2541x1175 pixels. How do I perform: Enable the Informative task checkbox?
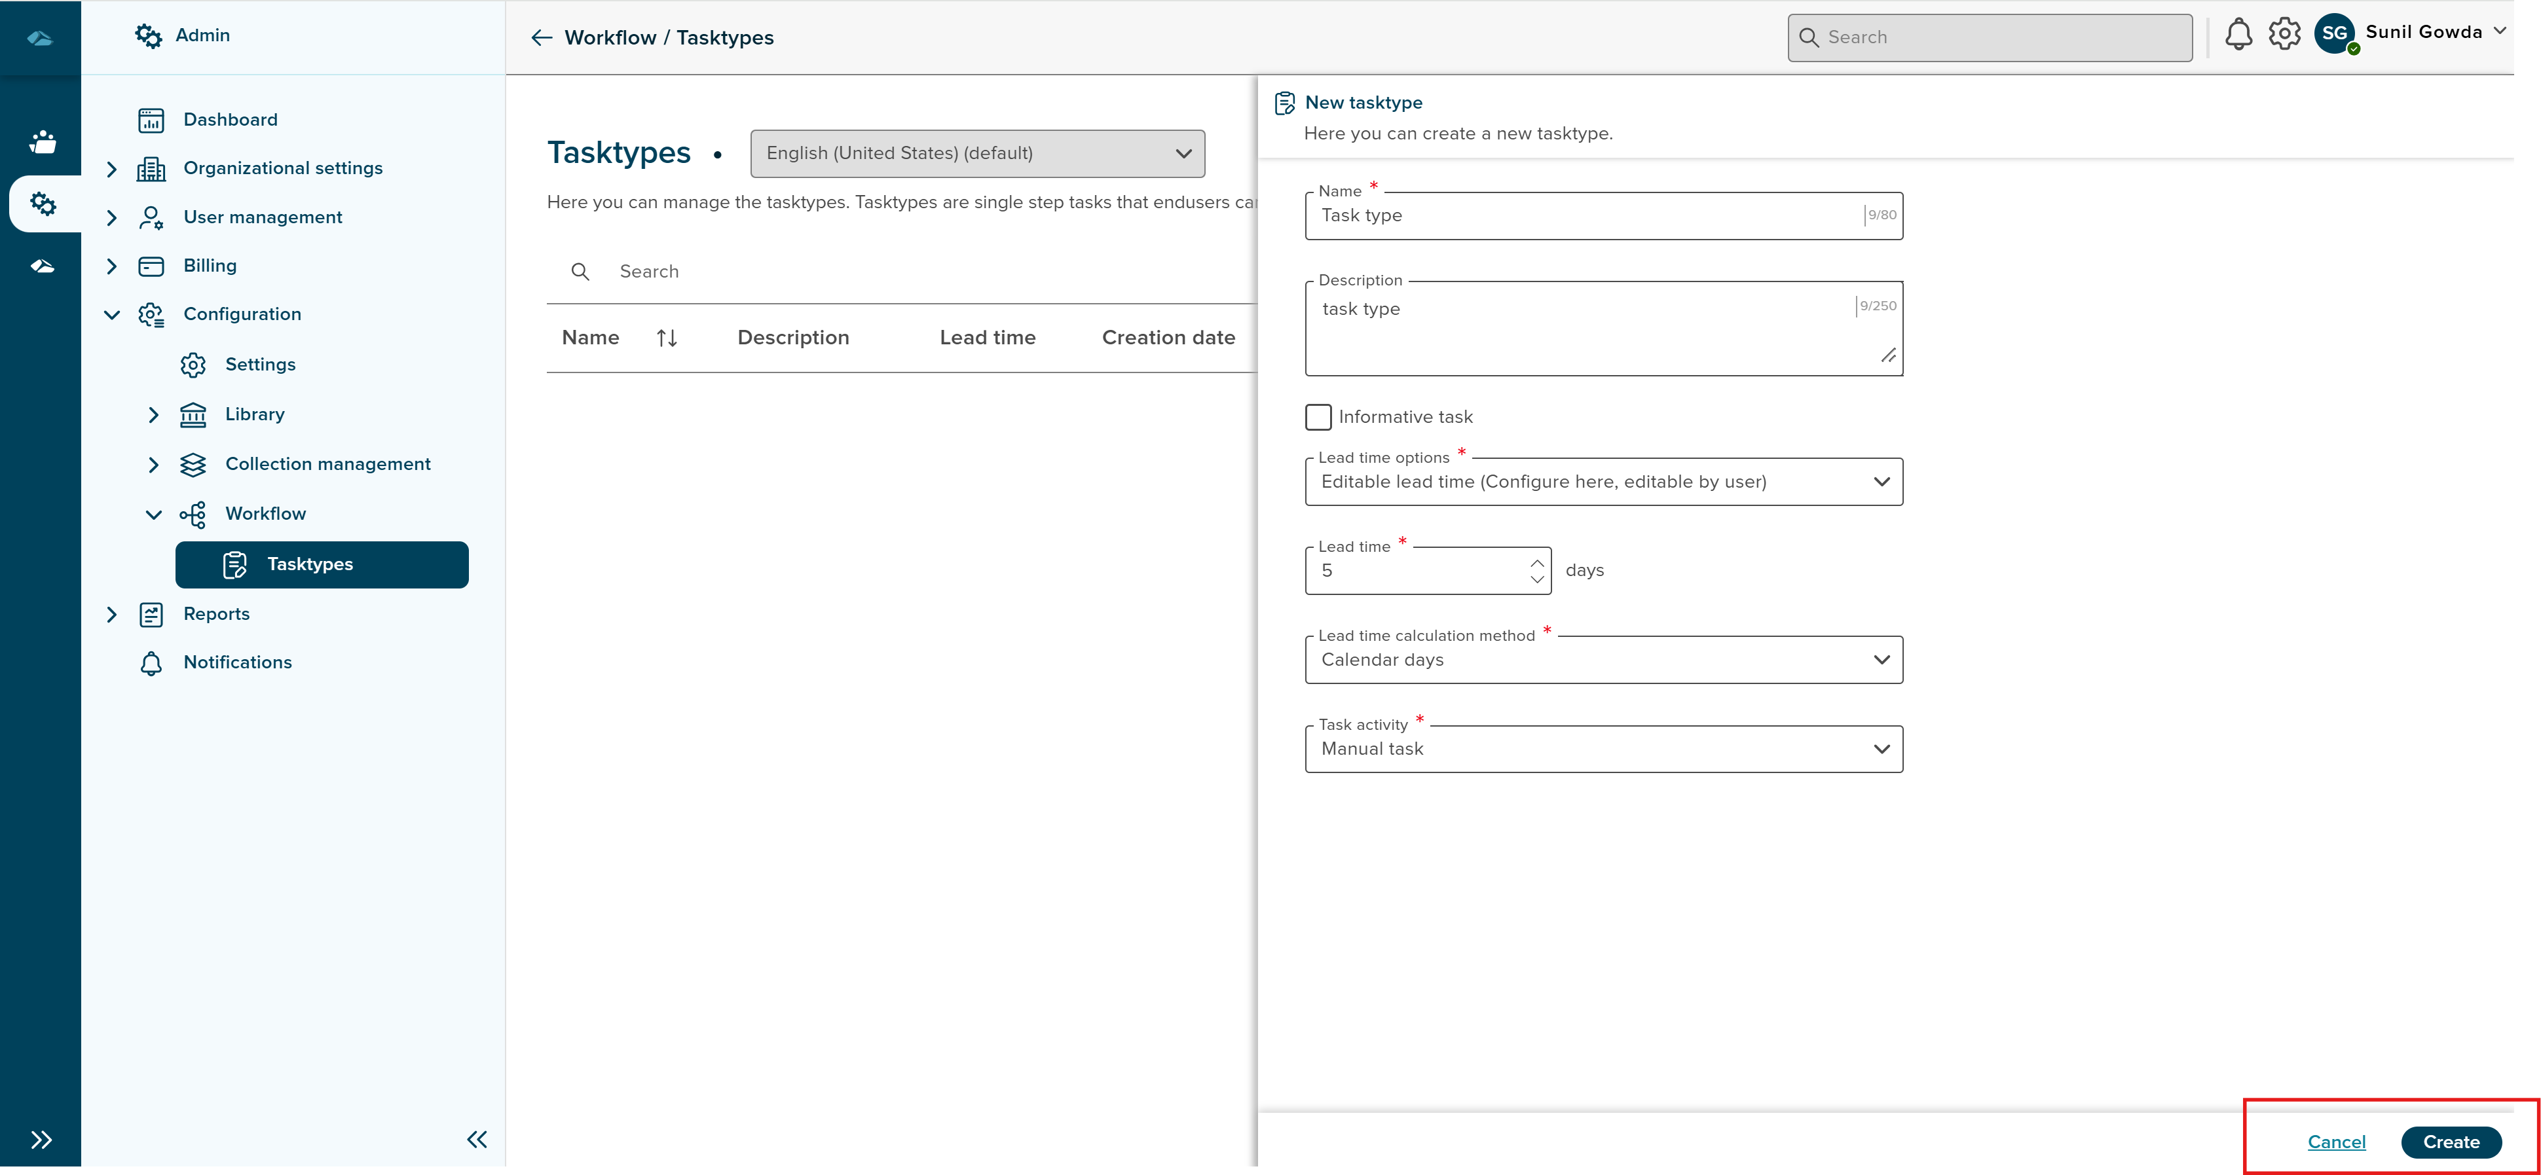[x=1318, y=416]
